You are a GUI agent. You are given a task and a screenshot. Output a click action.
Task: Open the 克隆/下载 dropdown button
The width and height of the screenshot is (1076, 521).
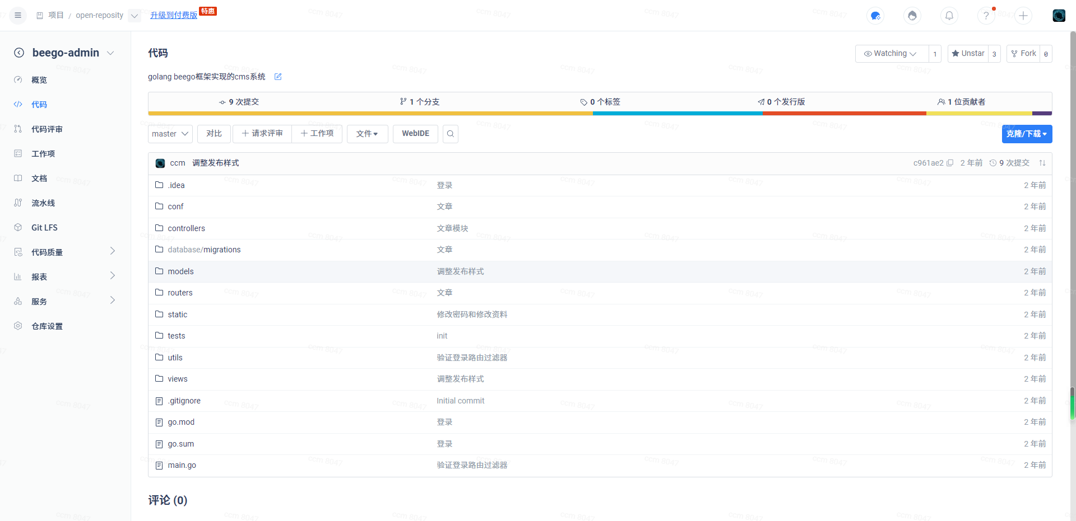tap(1027, 134)
